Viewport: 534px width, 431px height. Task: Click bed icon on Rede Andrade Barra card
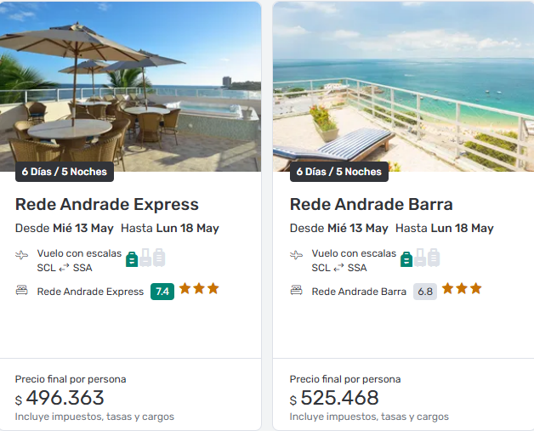pos(297,291)
